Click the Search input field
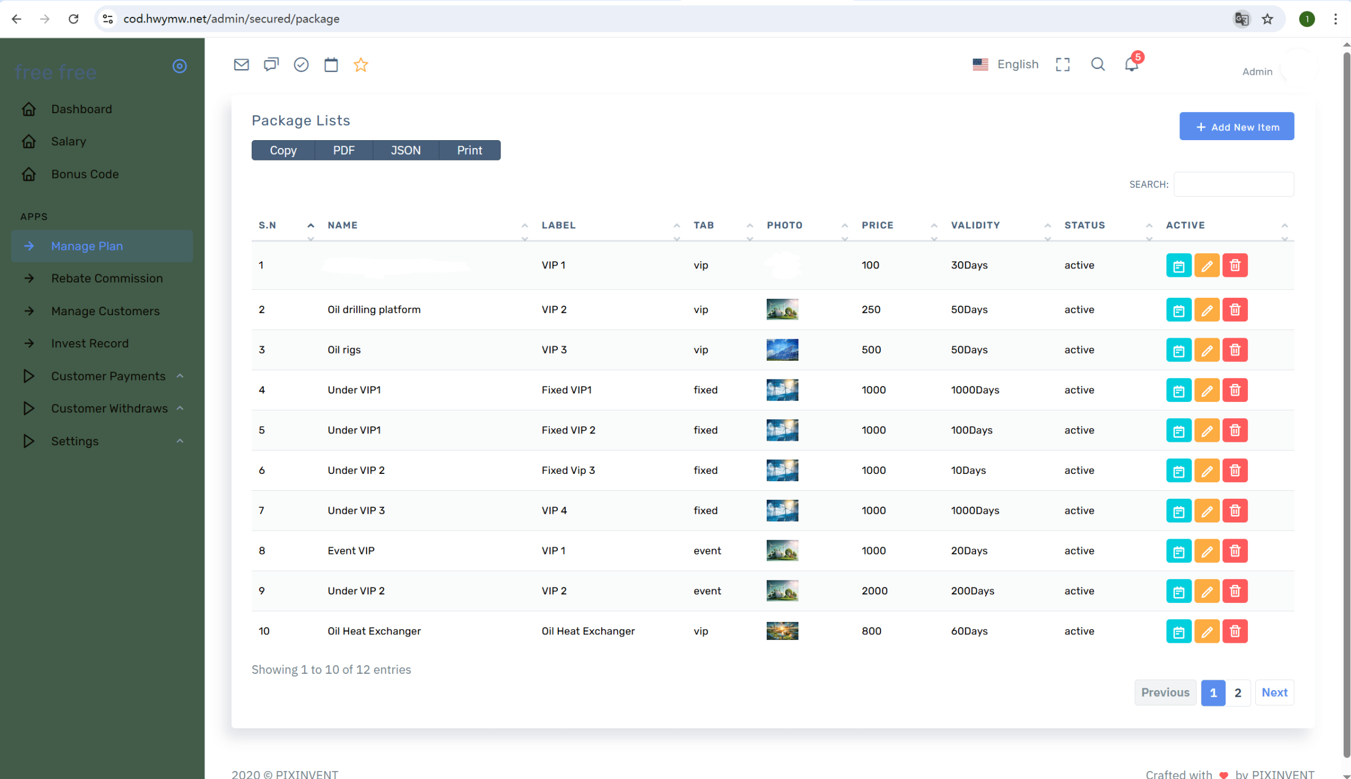The height and width of the screenshot is (779, 1351). [x=1233, y=184]
